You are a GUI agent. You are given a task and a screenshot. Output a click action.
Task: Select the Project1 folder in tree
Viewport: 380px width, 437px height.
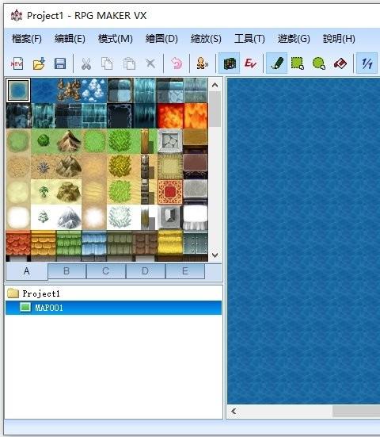33,293
